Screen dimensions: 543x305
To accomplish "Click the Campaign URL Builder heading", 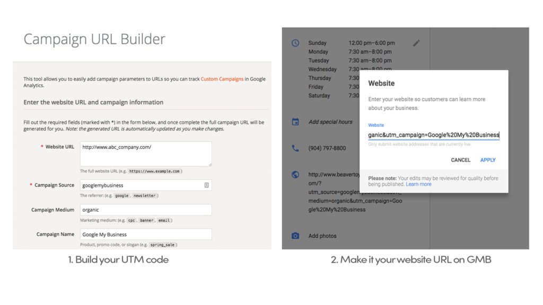I will pos(94,39).
